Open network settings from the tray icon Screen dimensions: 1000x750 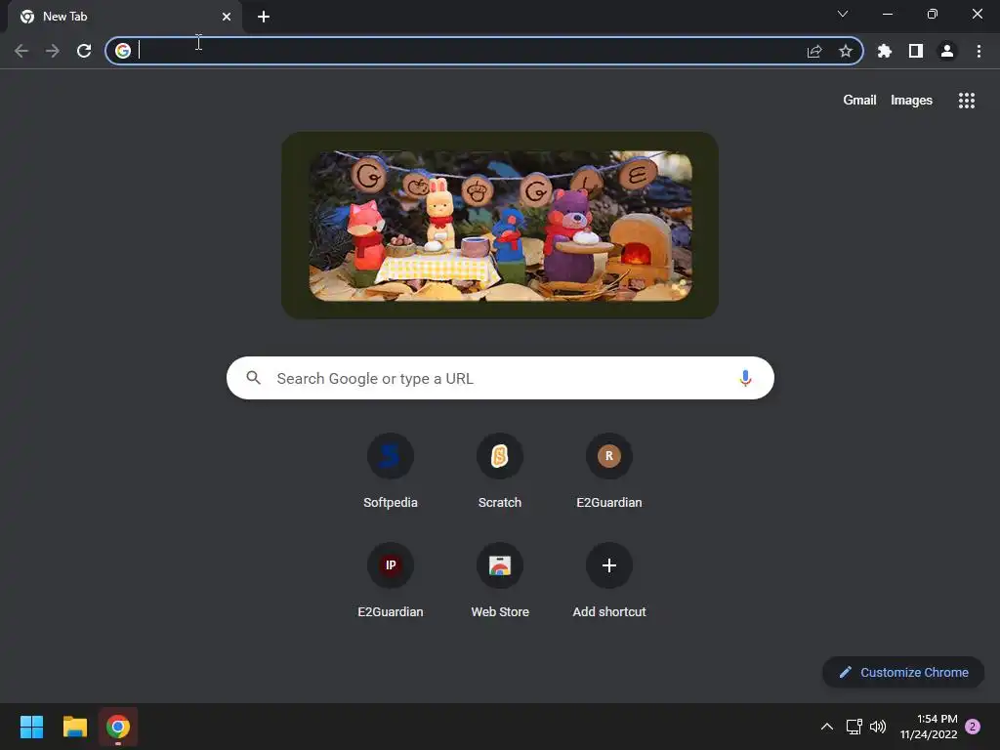click(854, 727)
